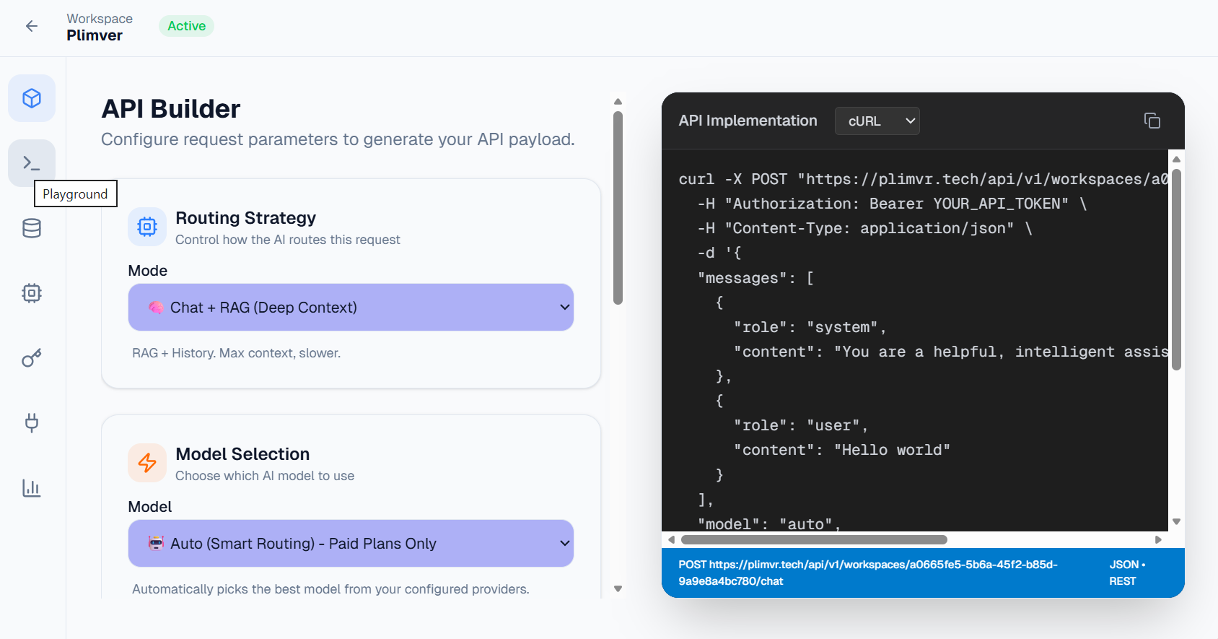Open the Model dropdown Auto Smart Routing
Viewport: 1218px width, 639px height.
[351, 544]
